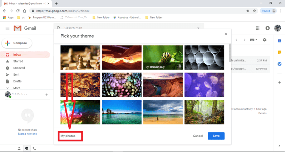Click the plus icon to get add-ons

pyautogui.click(x=280, y=82)
